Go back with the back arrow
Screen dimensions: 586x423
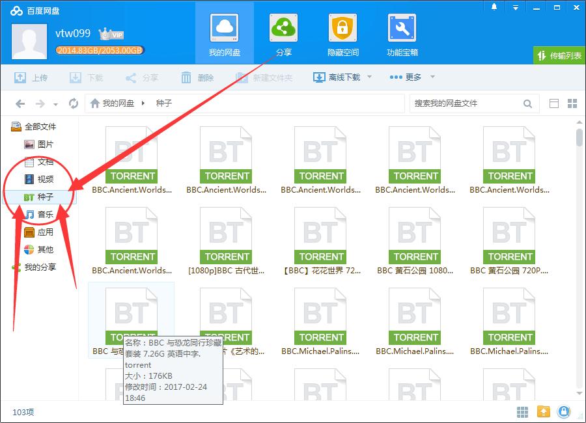pos(20,103)
